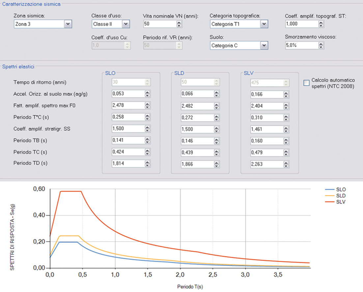Click the SLV Accel. Orizz. spinner arrows
The image size is (363, 292).
[286, 94]
